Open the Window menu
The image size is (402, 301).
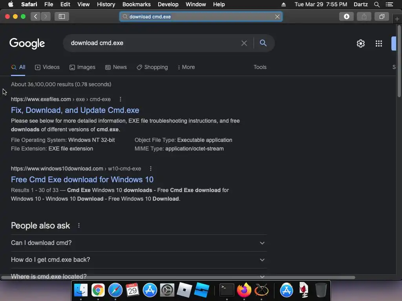point(196,4)
